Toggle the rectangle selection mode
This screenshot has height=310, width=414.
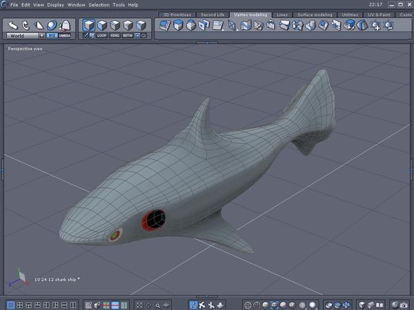point(137,35)
